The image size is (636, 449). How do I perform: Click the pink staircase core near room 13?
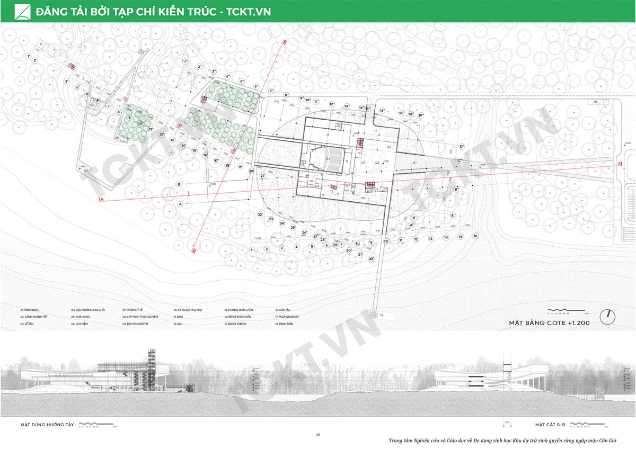coord(360,143)
